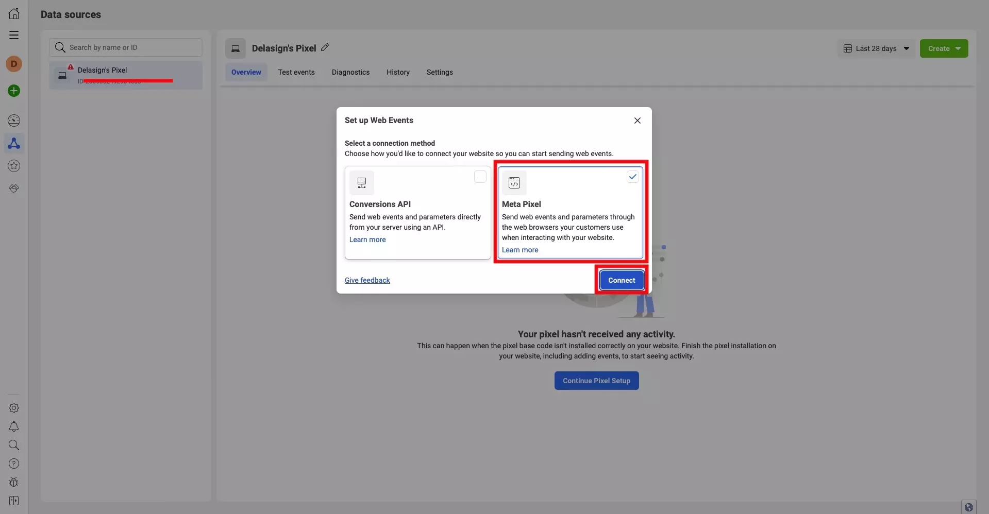Viewport: 989px width, 514px height.
Task: Open the Home icon in sidebar
Action: (14, 13)
